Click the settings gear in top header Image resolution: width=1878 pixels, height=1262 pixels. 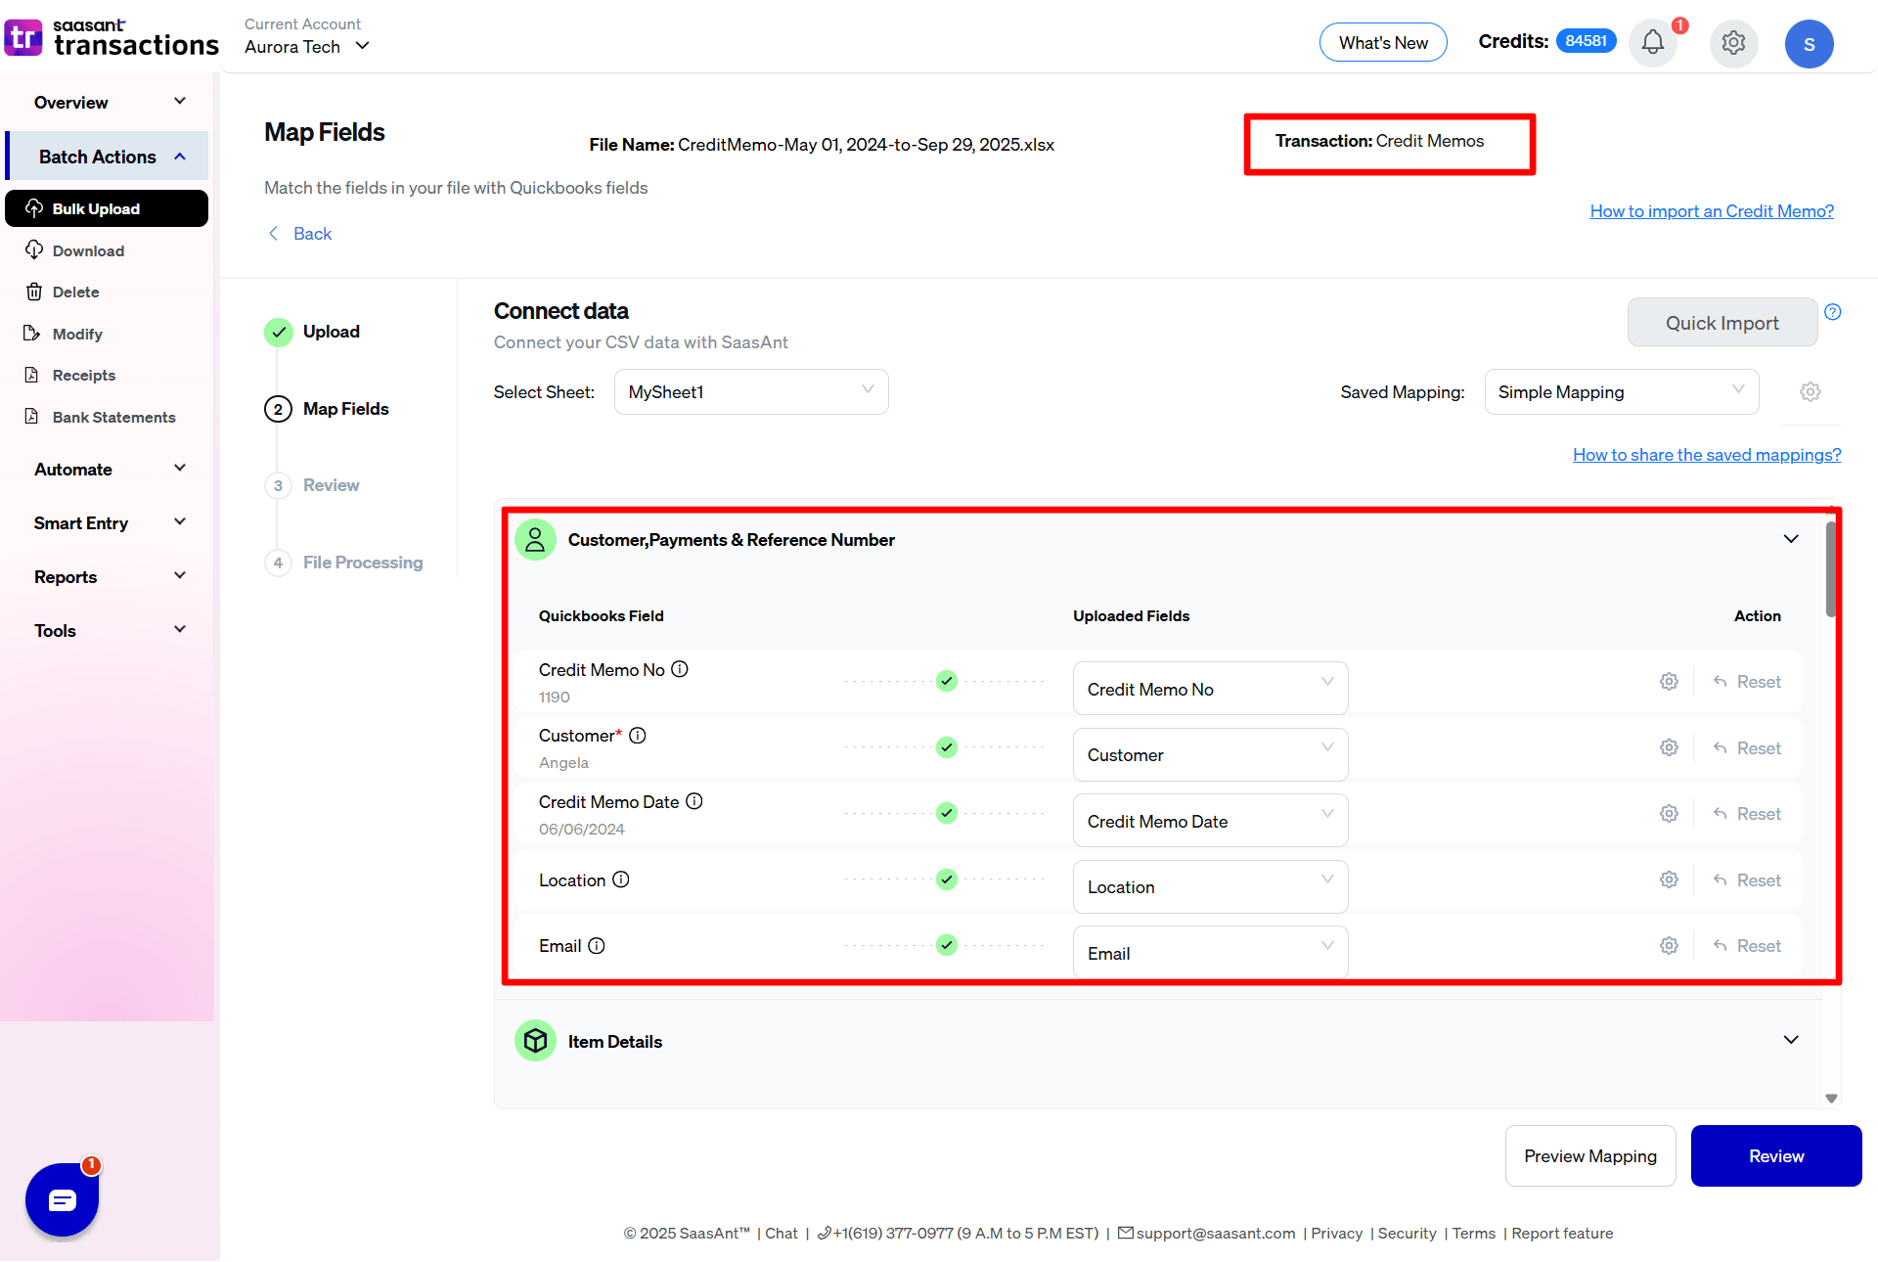click(1733, 43)
